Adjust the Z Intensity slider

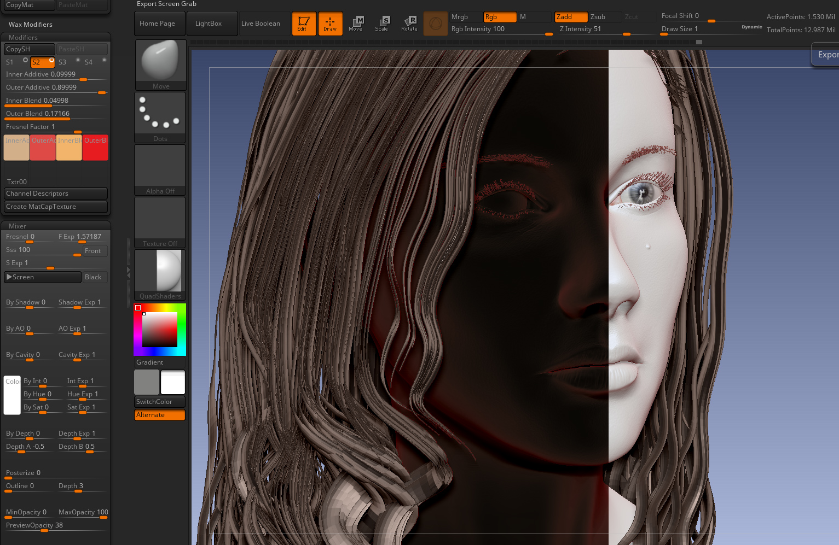pos(606,30)
